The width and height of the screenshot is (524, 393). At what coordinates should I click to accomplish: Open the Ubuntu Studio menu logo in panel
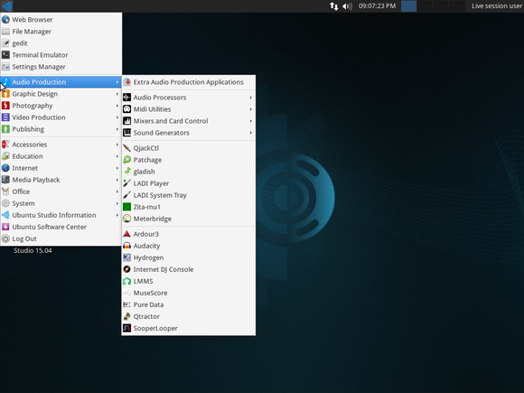7,6
